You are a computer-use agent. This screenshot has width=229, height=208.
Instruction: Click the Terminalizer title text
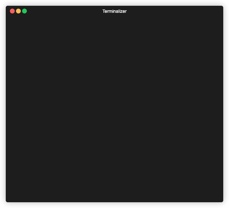114,11
